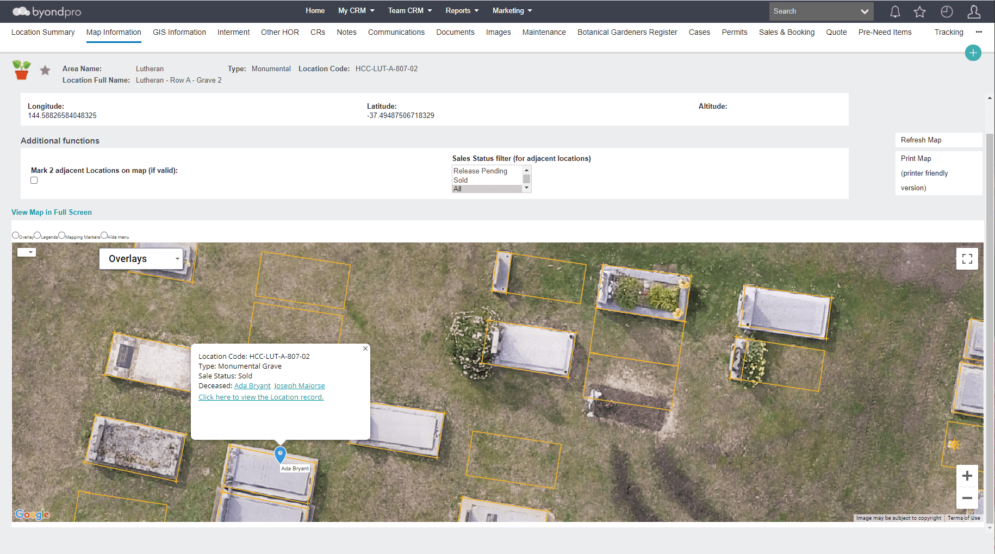
Task: Close the location info popup
Action: 365,348
